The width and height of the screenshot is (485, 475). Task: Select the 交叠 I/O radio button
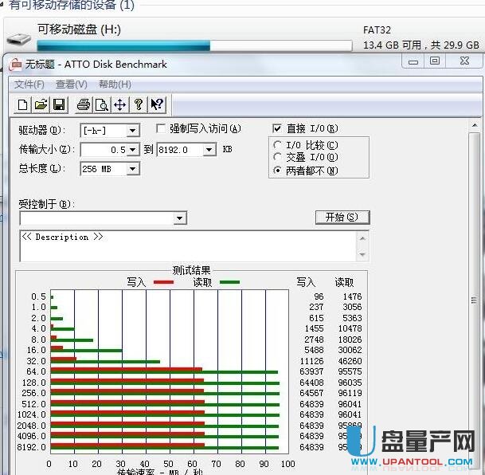tap(277, 158)
